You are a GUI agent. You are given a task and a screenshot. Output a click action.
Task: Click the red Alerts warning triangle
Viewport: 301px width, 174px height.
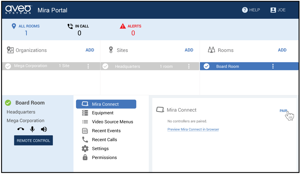[123, 26]
